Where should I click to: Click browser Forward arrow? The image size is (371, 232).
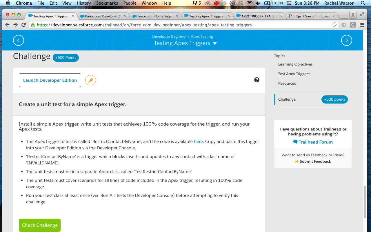coord(16,25)
